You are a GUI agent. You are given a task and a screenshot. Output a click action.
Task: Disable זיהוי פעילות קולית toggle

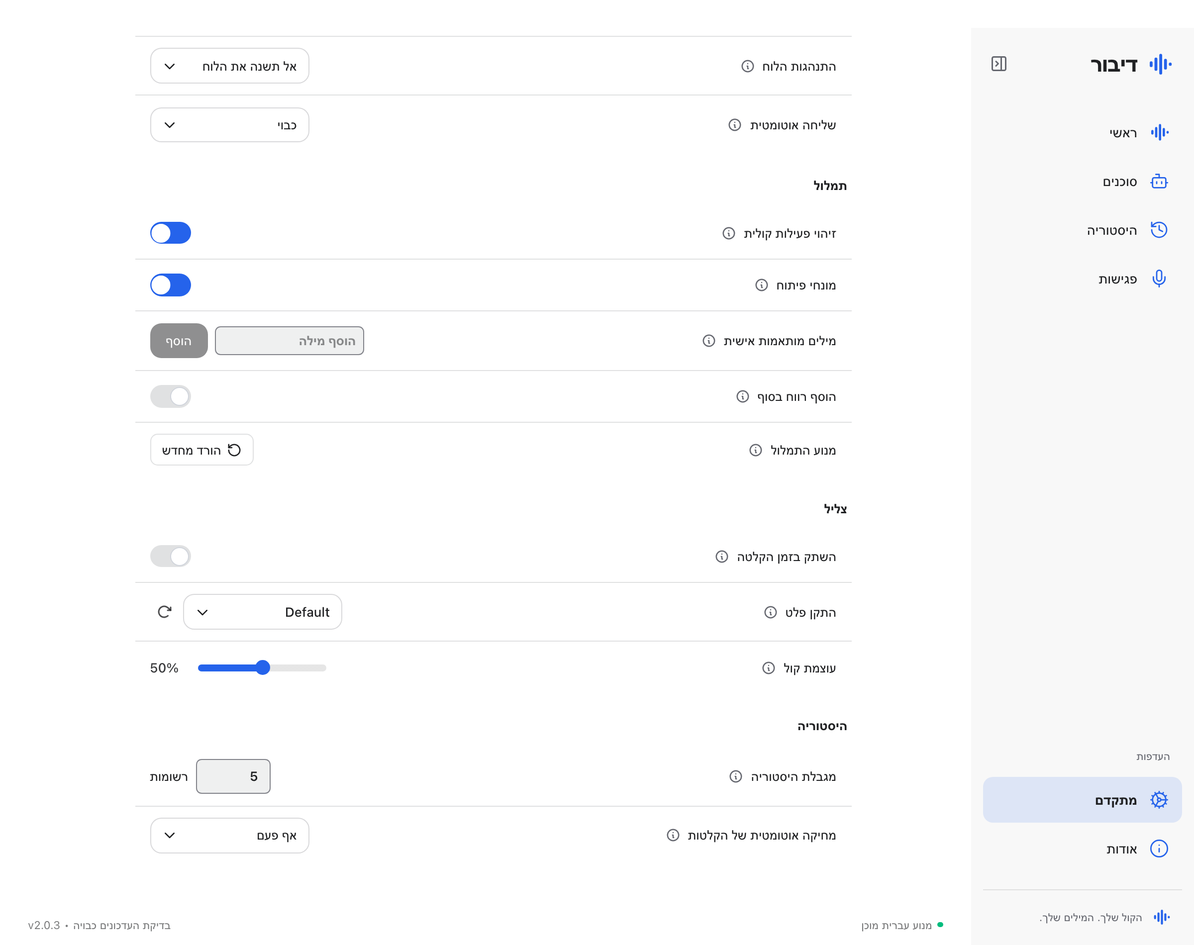coord(171,233)
